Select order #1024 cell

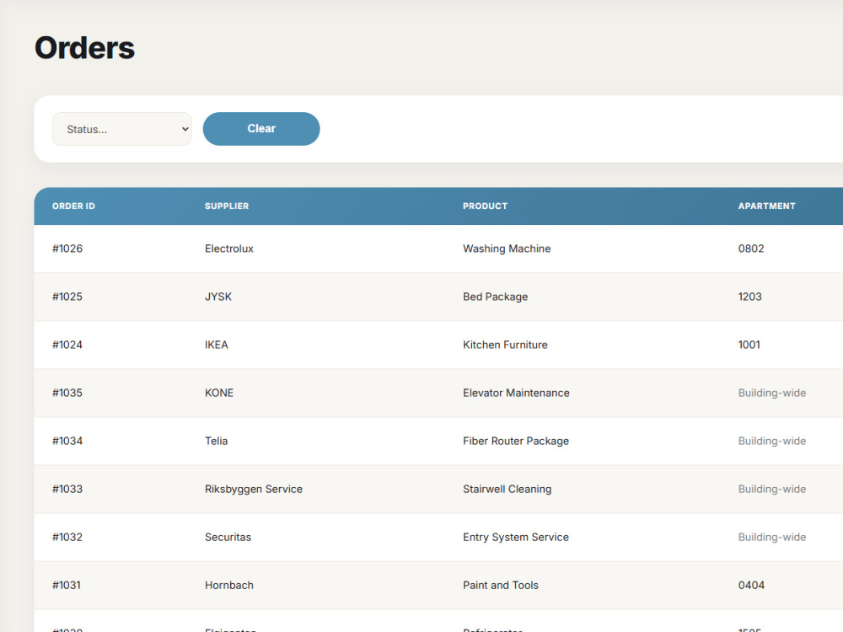[67, 345]
